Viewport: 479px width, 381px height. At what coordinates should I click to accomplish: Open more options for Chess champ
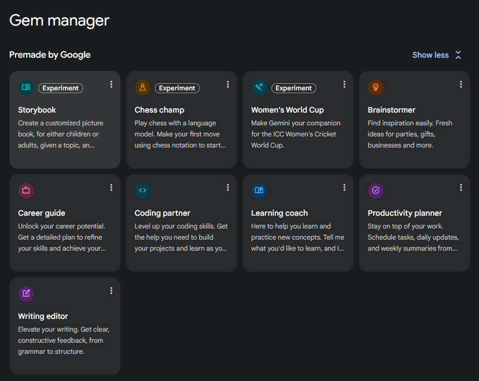[x=228, y=84]
